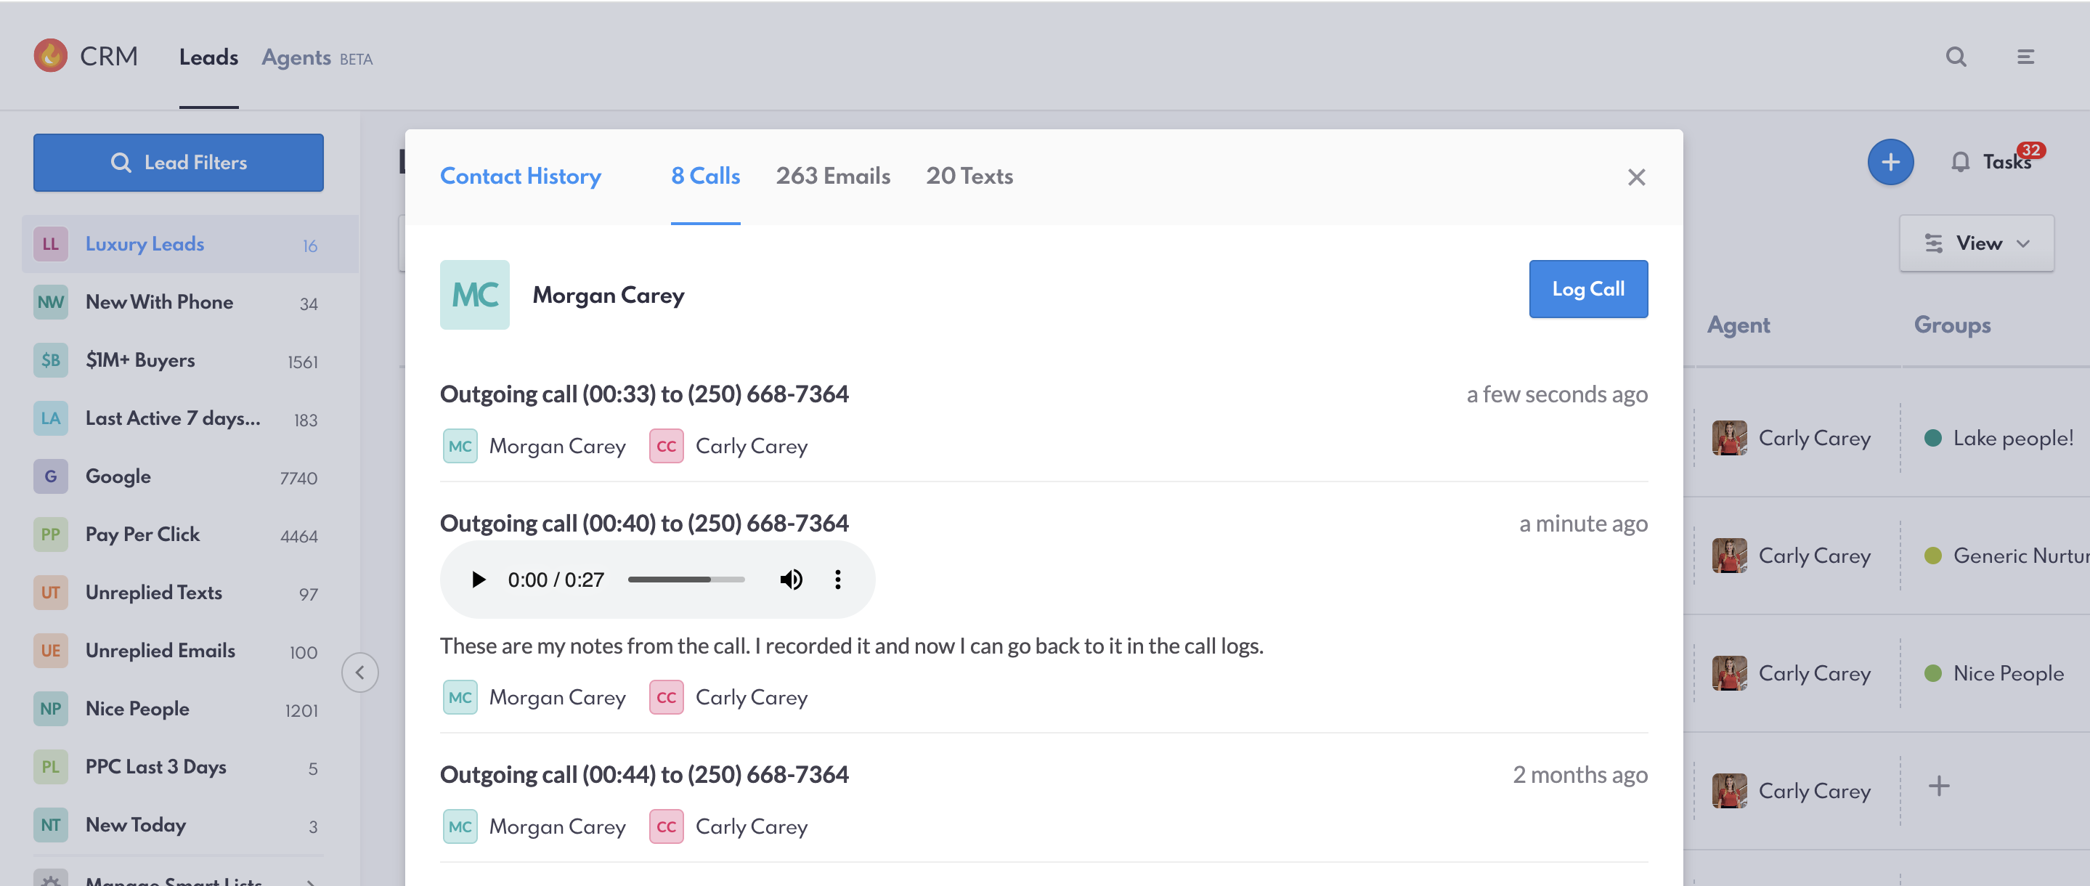Image resolution: width=2090 pixels, height=886 pixels.
Task: Click the Log Call button
Action: point(1587,289)
